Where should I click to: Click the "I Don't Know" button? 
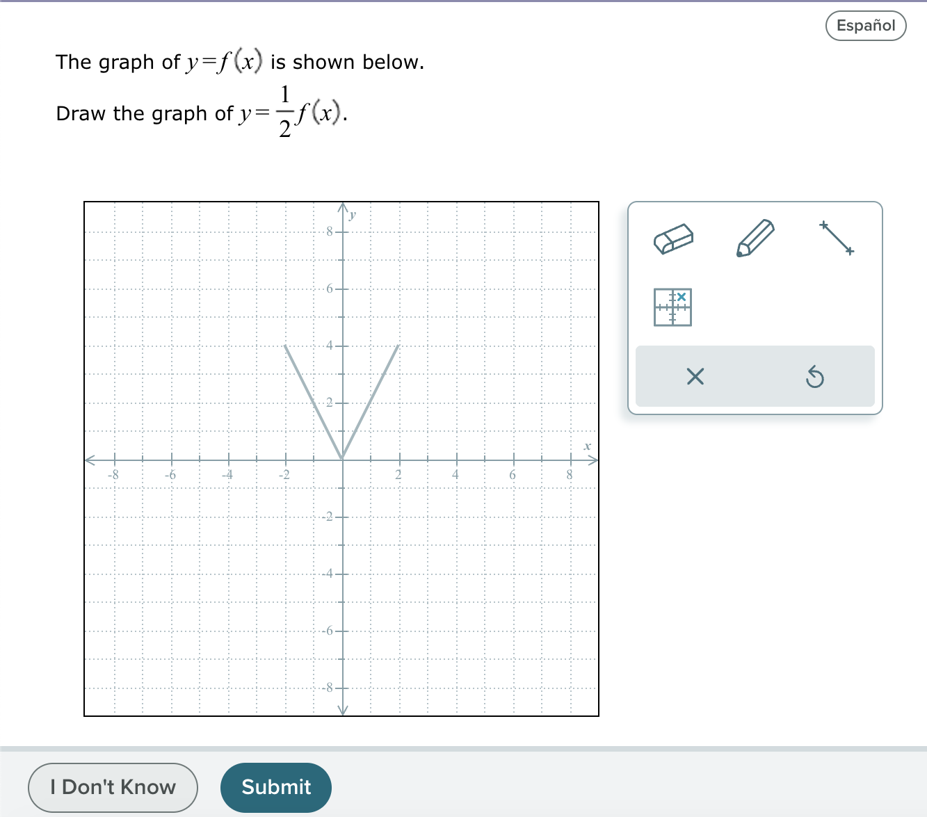[x=113, y=787]
